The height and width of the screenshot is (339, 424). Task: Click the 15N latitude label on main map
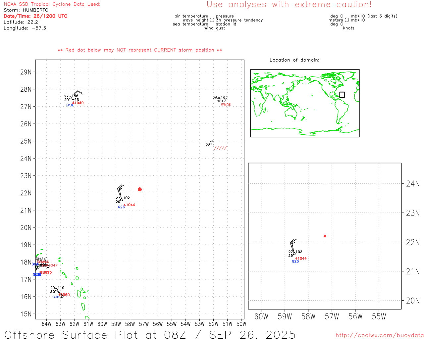pyautogui.click(x=26, y=314)
